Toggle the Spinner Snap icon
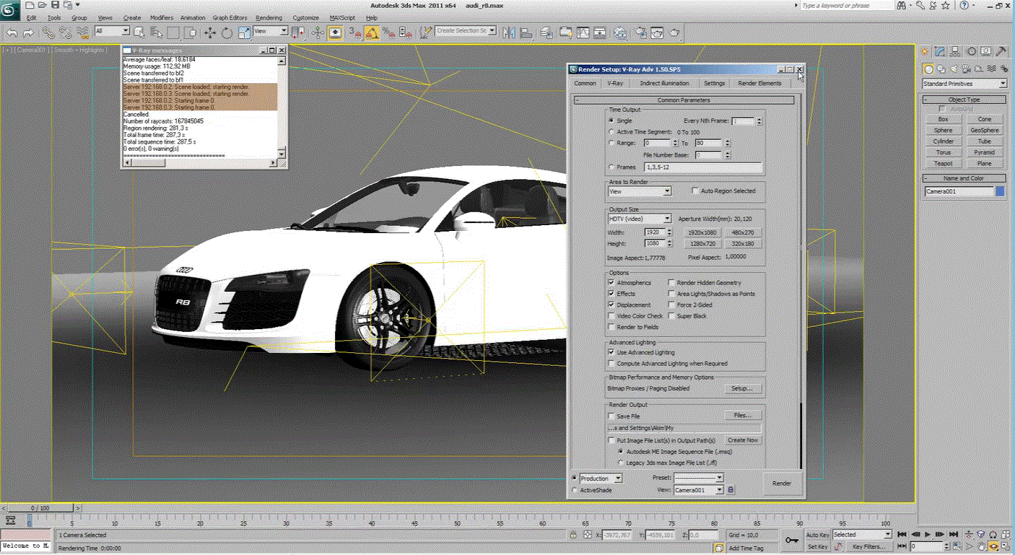This screenshot has width=1015, height=555. pos(405,32)
